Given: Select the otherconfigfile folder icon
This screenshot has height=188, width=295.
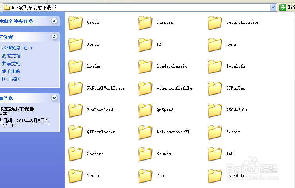Looking at the screenshot, I should coord(145,89).
